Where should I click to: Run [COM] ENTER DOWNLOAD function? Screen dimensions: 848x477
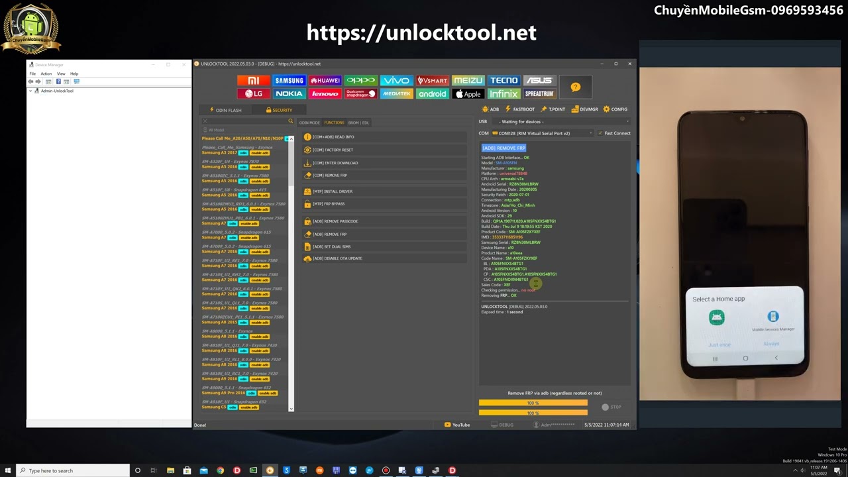385,163
